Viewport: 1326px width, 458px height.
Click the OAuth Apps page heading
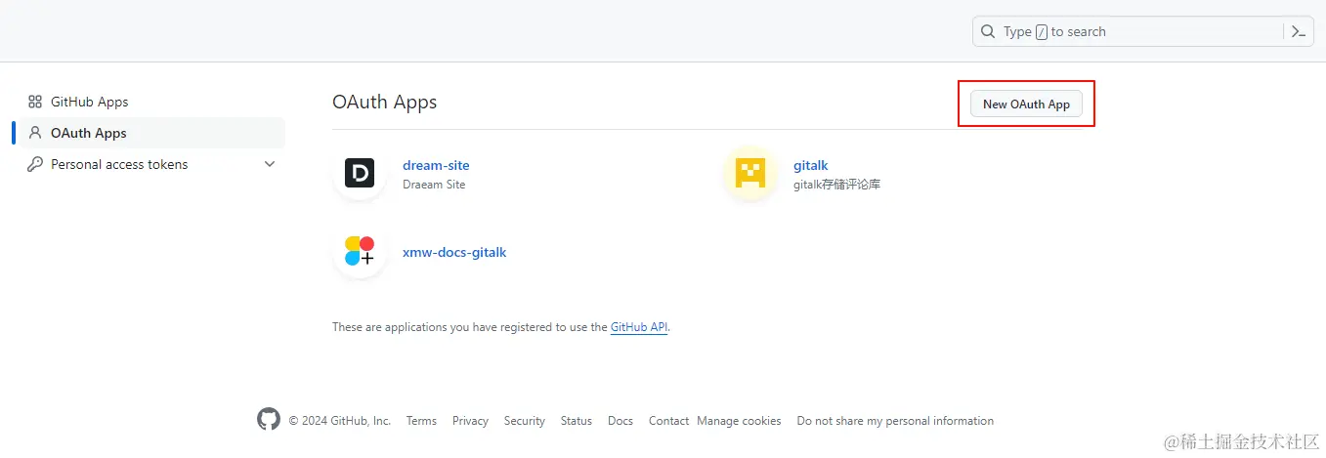tap(385, 102)
